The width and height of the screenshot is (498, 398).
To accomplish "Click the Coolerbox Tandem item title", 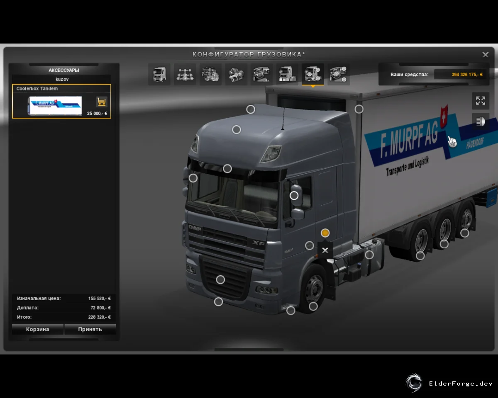I will pyautogui.click(x=37, y=89).
